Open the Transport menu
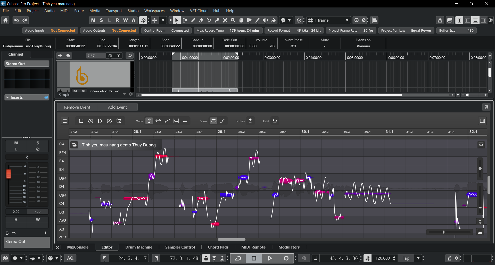The image size is (495, 265). click(114, 11)
